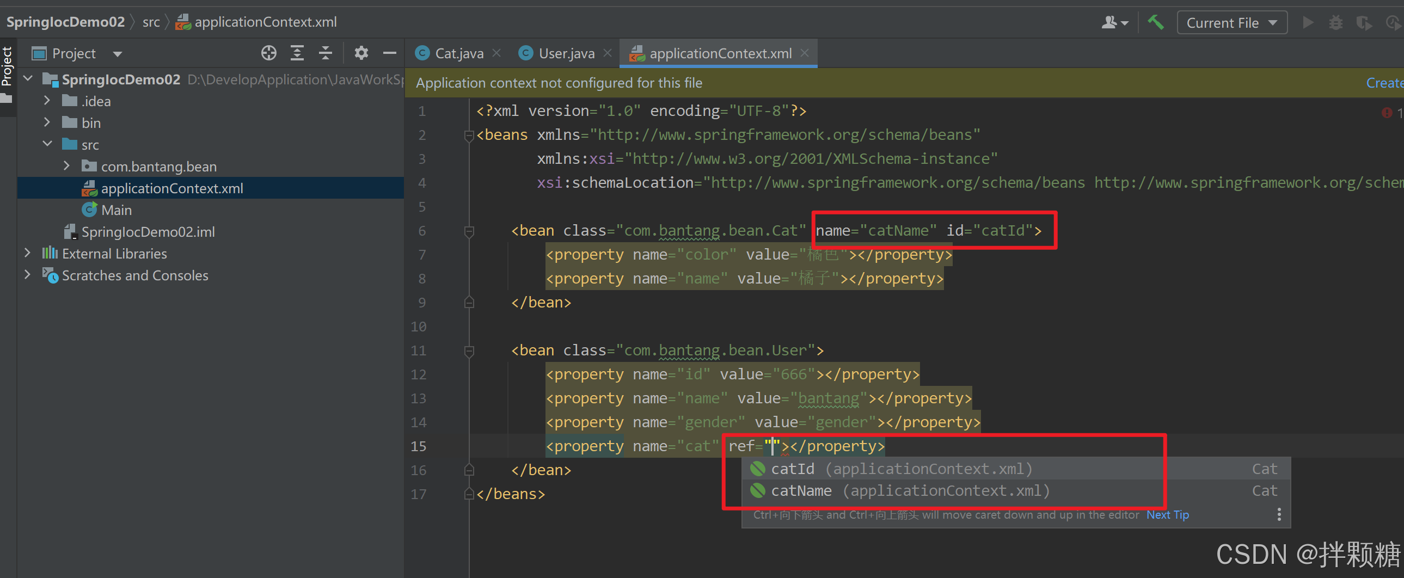1404x578 pixels.
Task: Click SpringIocDemo02 in the breadcrumb bar
Action: 65,22
